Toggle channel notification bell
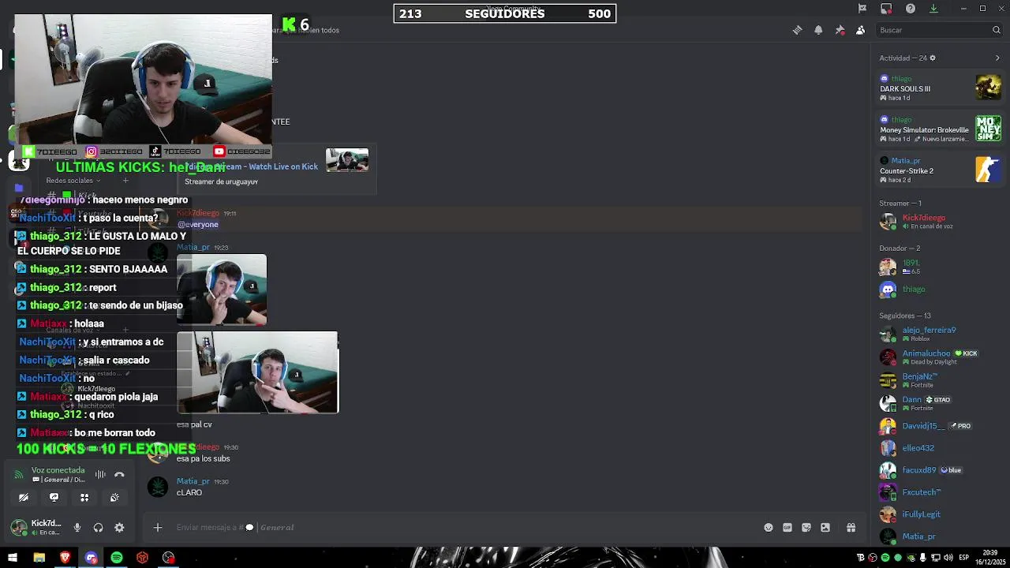Image resolution: width=1010 pixels, height=568 pixels. tap(818, 30)
